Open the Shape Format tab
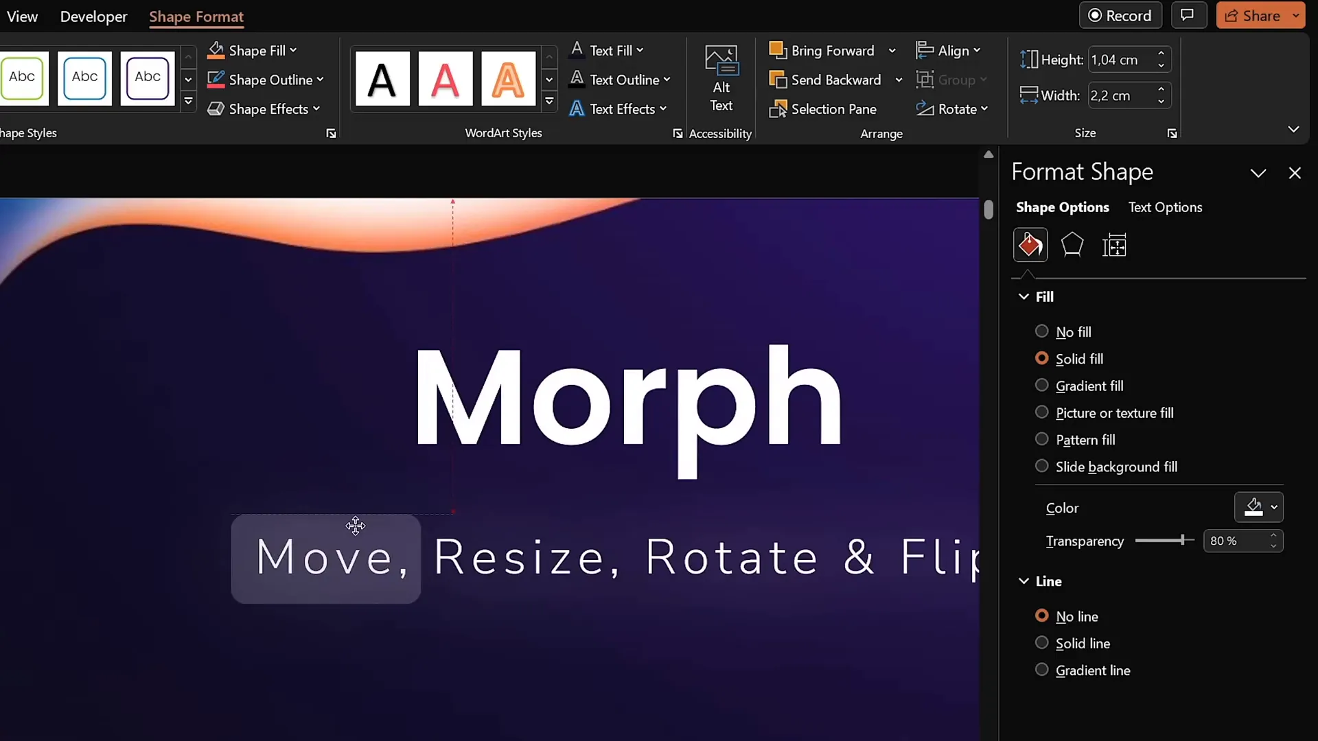The width and height of the screenshot is (1318, 741). pos(196,16)
